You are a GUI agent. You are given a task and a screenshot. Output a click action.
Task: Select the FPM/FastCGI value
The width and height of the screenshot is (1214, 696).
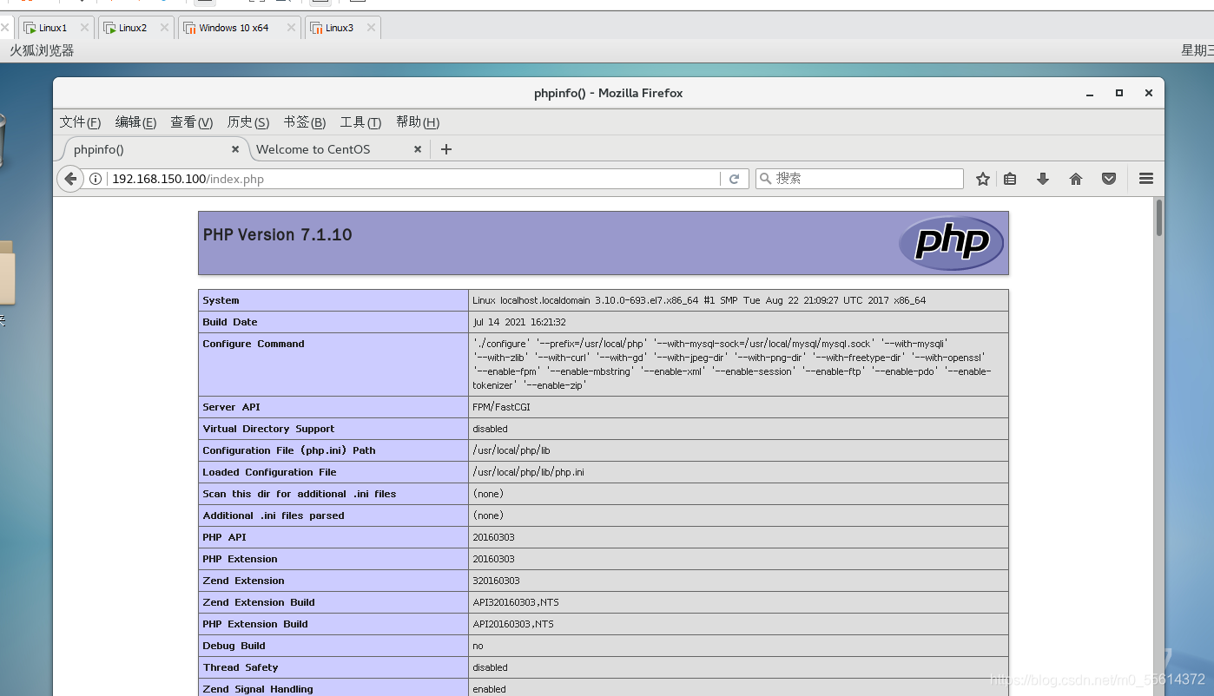pyautogui.click(x=501, y=407)
